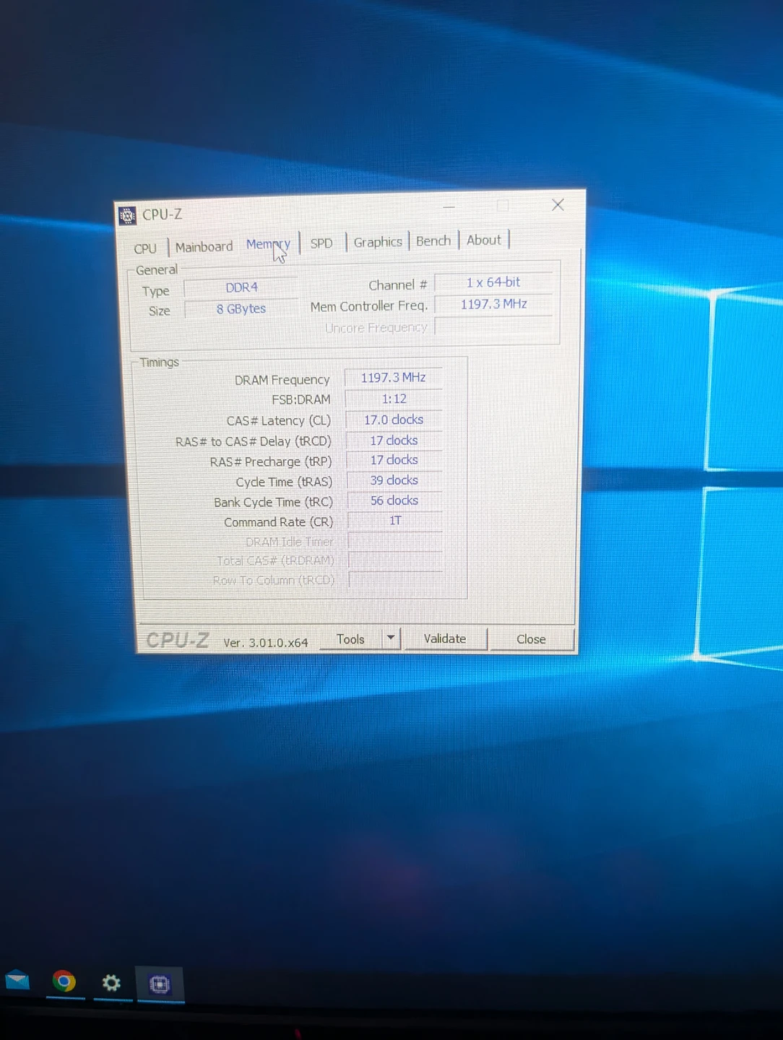The width and height of the screenshot is (783, 1040).
Task: Click the Cycle Time 39 clocks value
Action: click(x=394, y=480)
